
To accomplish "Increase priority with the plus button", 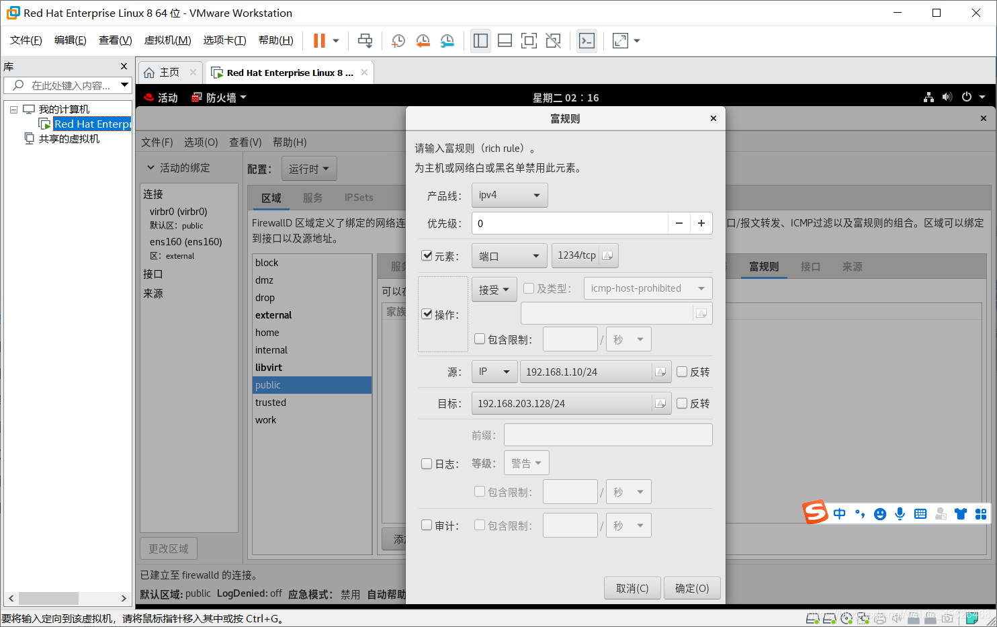I will tap(701, 223).
